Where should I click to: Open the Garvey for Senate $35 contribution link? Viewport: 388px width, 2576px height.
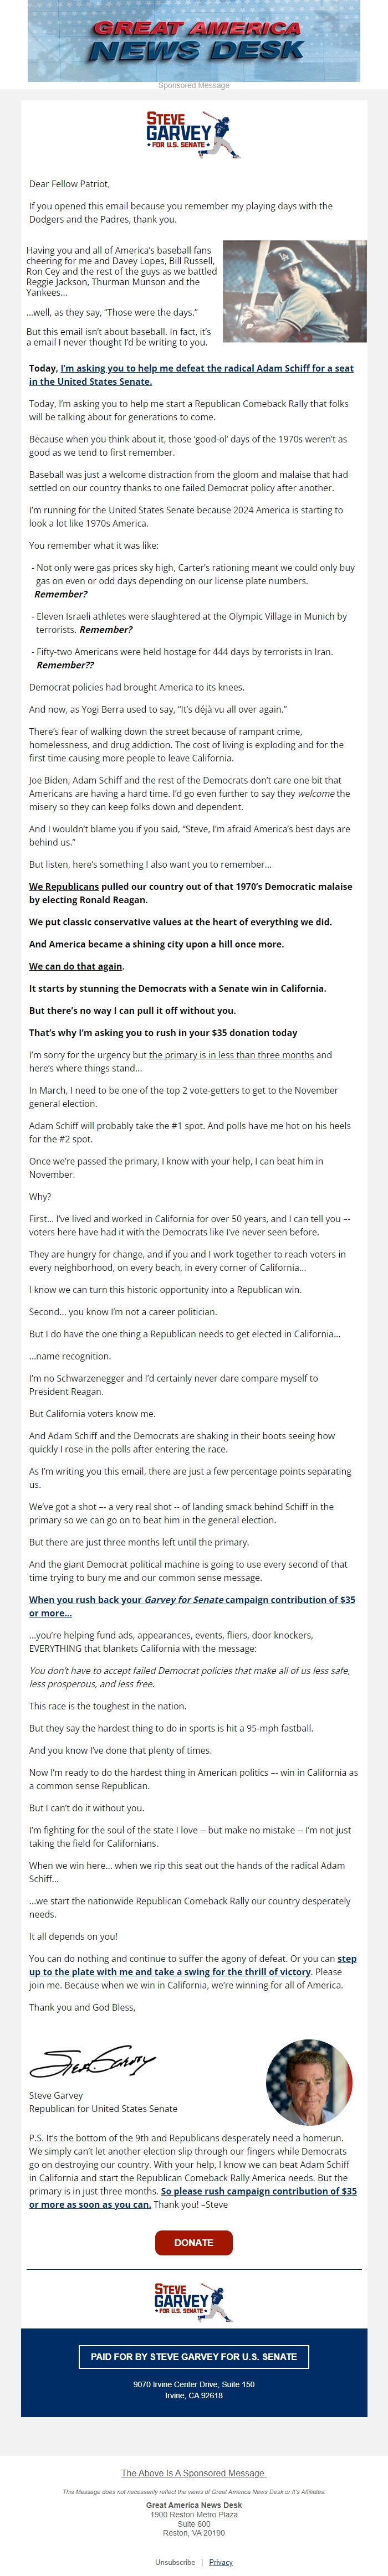pyautogui.click(x=191, y=1607)
